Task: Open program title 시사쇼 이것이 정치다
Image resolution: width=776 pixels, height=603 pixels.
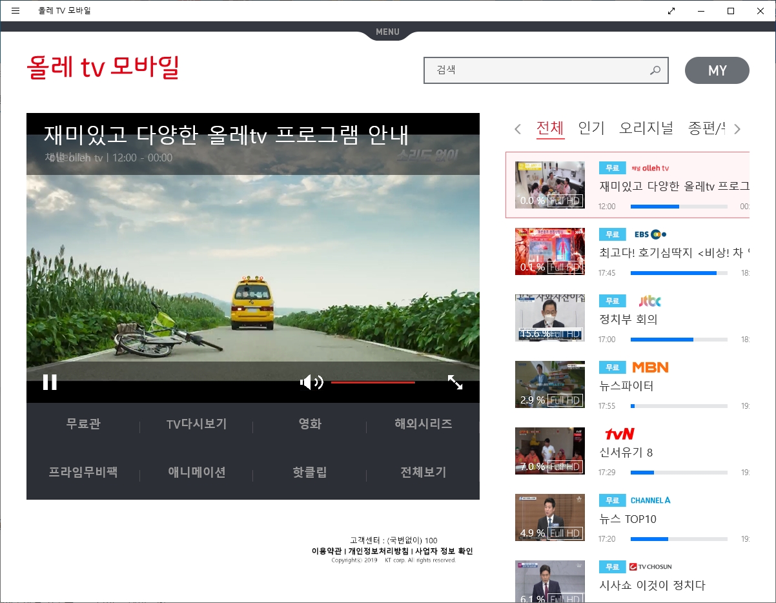Action: 653,586
